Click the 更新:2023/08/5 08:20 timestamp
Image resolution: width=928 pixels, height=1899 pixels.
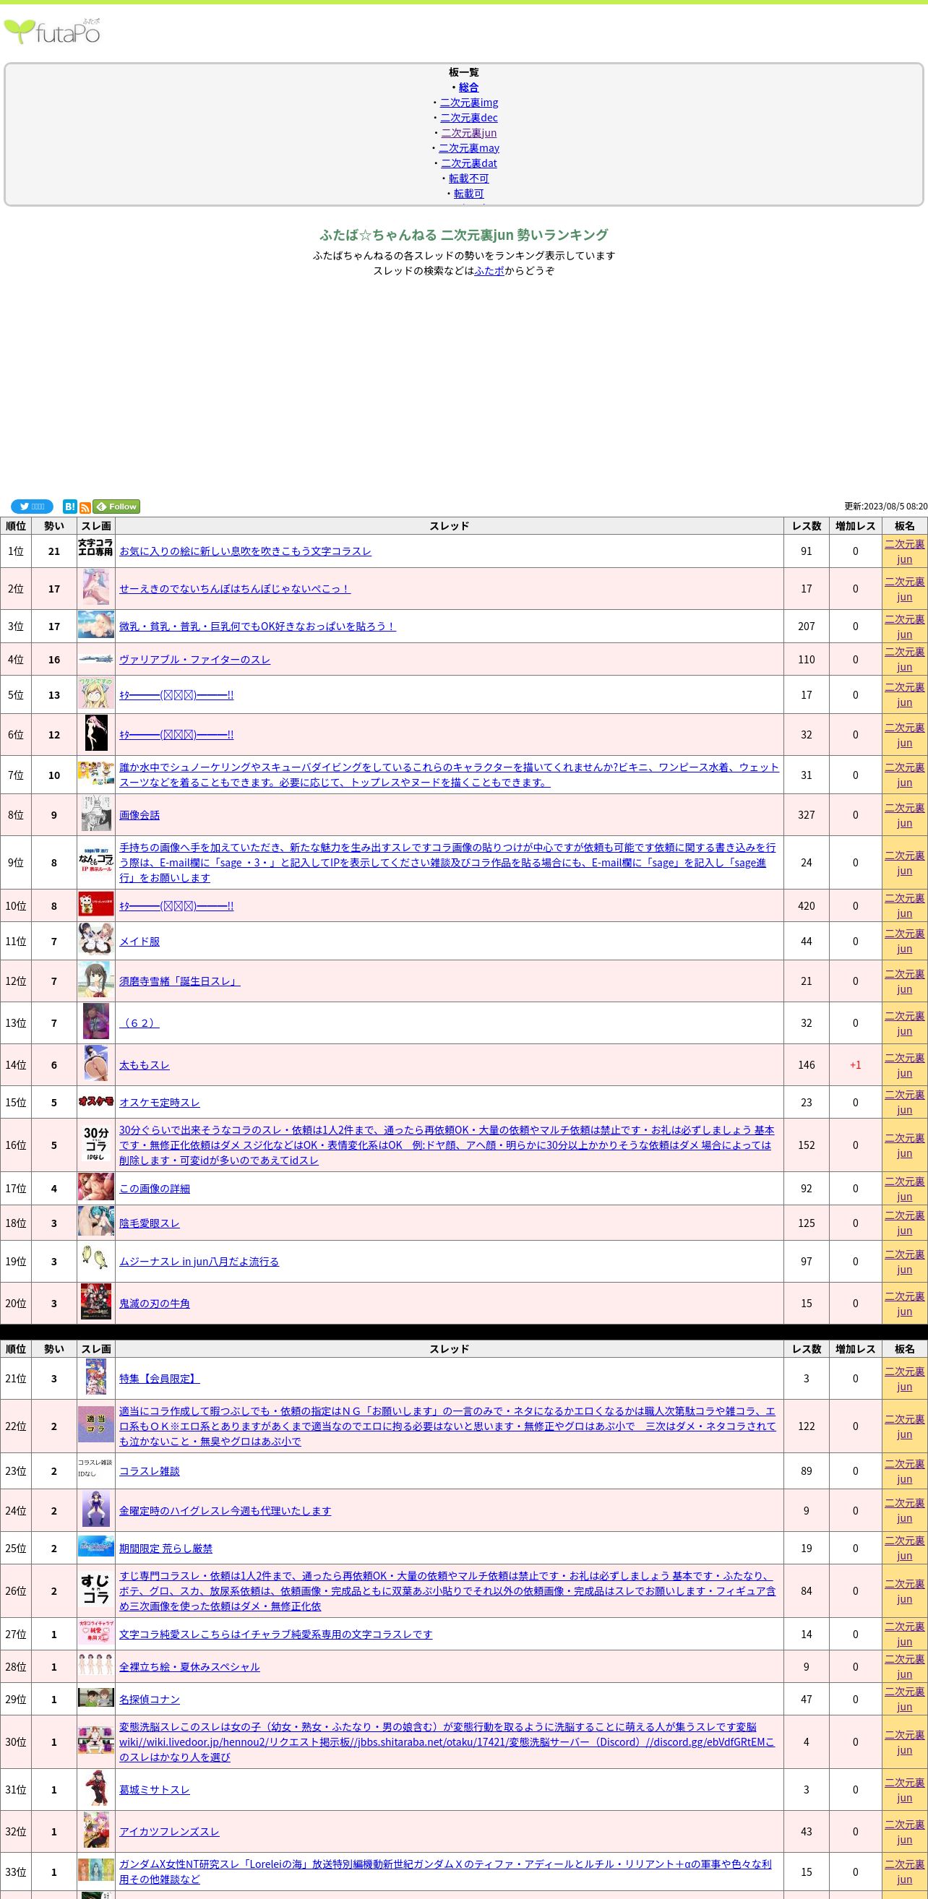pyautogui.click(x=886, y=507)
